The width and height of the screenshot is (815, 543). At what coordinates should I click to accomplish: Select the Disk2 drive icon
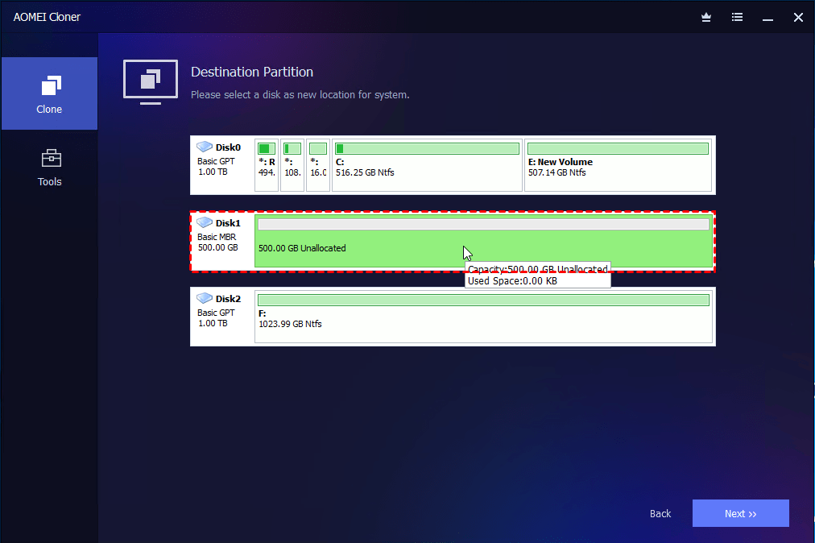click(x=205, y=298)
